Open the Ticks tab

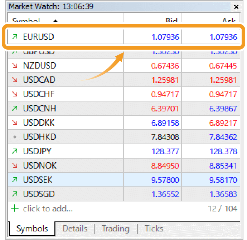(x=154, y=228)
